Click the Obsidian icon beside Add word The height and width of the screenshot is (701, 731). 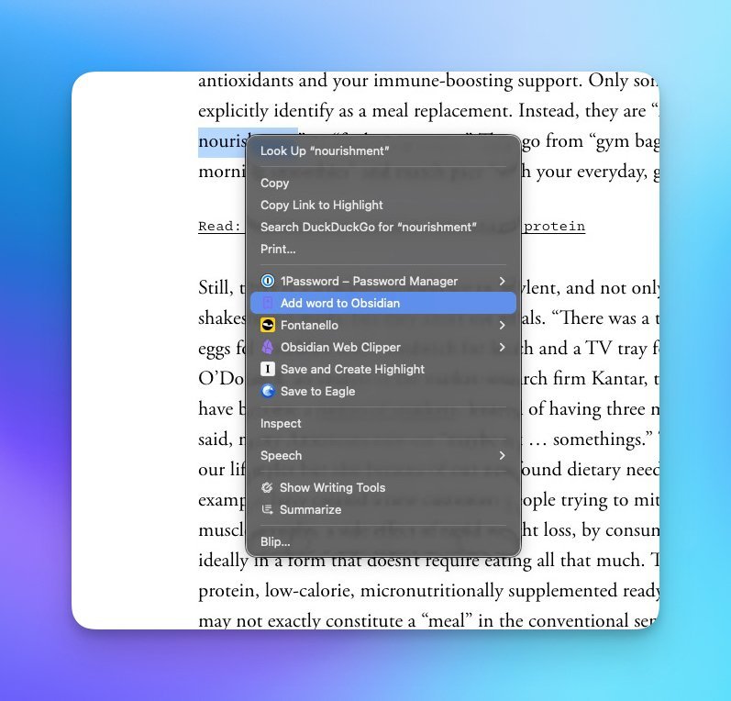coord(268,303)
